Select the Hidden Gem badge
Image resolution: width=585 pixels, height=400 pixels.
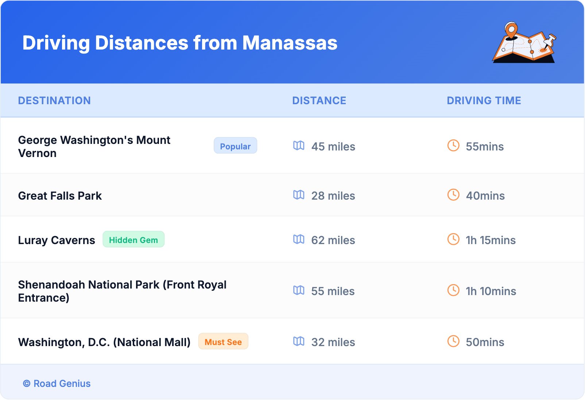[133, 240]
